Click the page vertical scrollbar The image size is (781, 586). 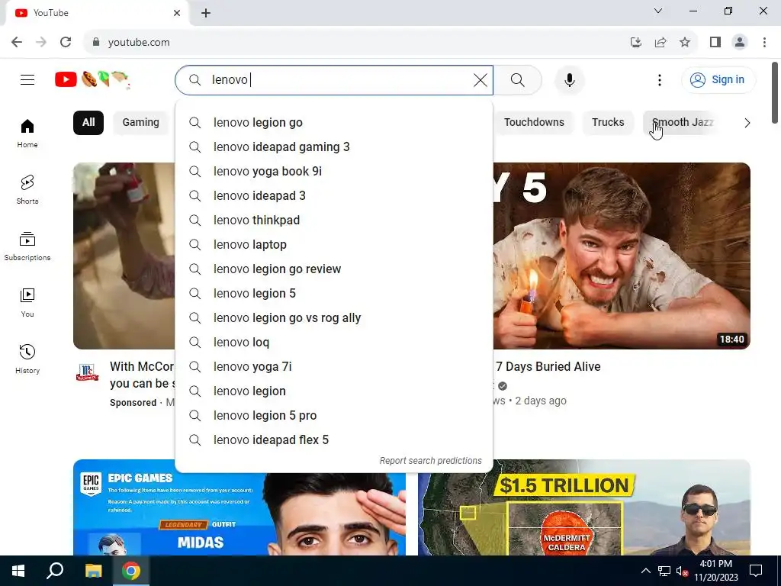point(775,92)
